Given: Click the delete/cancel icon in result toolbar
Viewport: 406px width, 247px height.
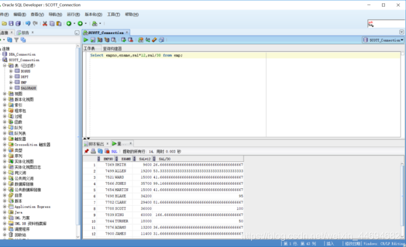Looking at the screenshot, I should point(107,151).
